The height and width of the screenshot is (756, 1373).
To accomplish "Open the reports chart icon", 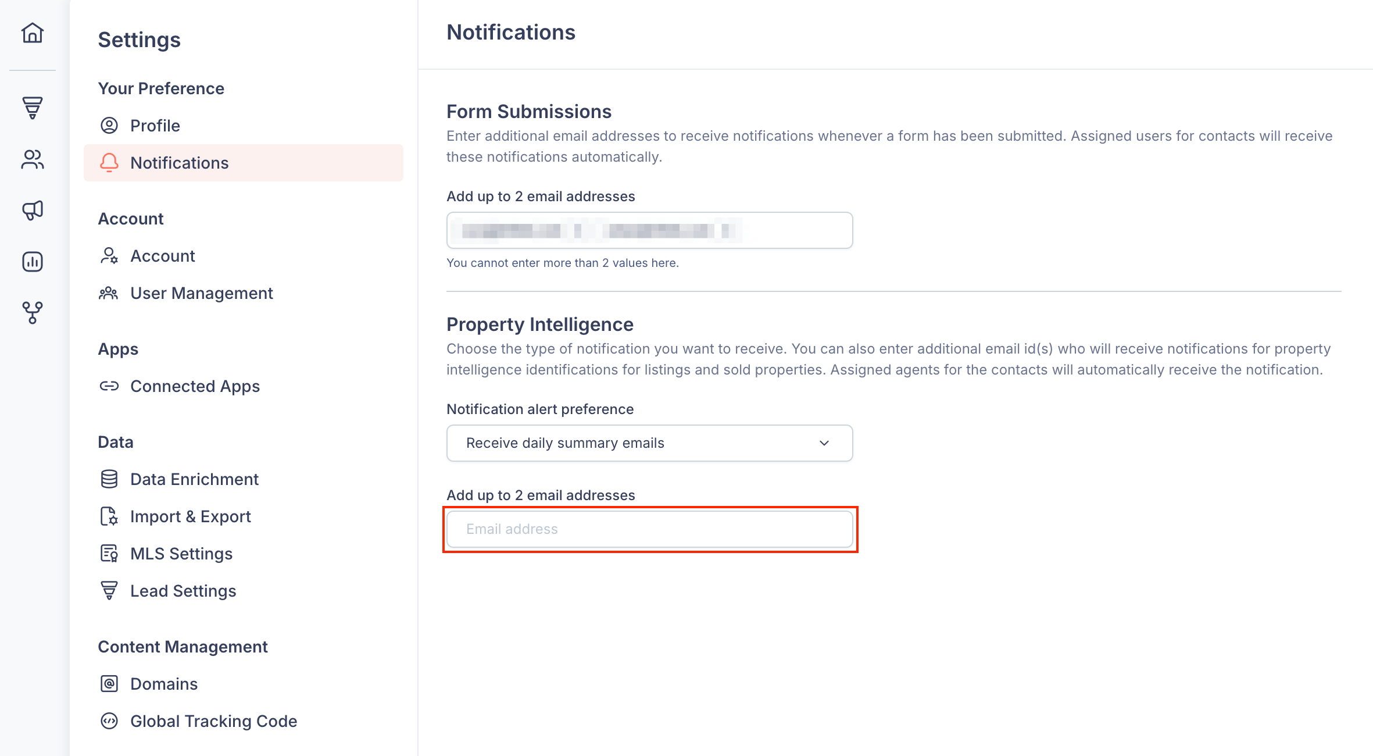I will [x=33, y=262].
